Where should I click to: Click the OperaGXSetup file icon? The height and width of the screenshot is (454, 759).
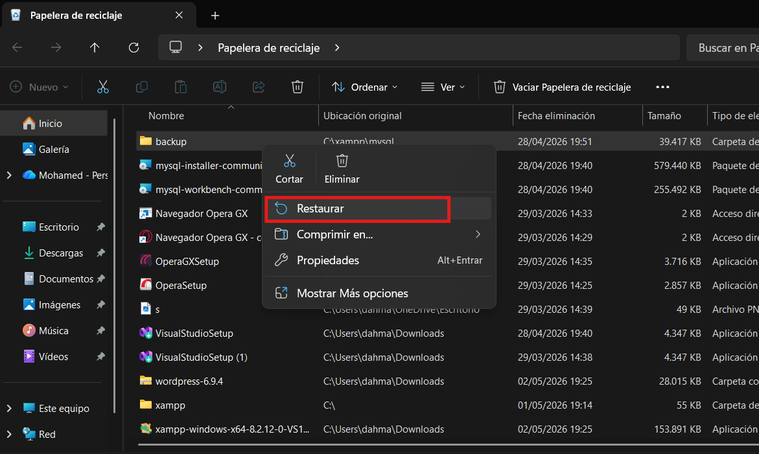146,261
